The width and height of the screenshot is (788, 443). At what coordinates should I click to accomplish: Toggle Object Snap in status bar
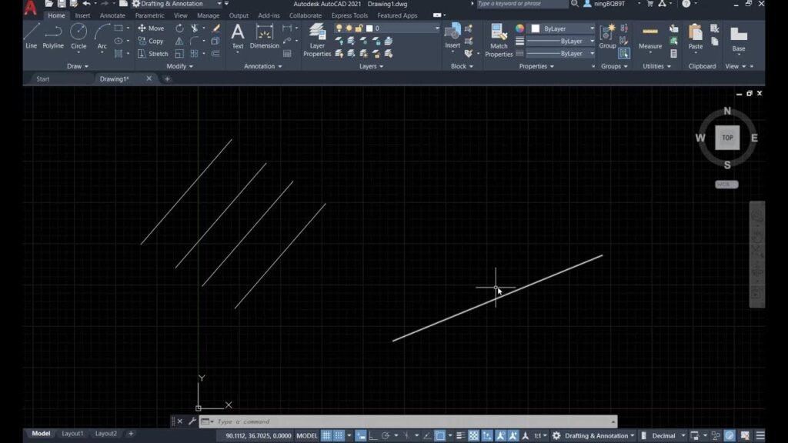(x=440, y=435)
